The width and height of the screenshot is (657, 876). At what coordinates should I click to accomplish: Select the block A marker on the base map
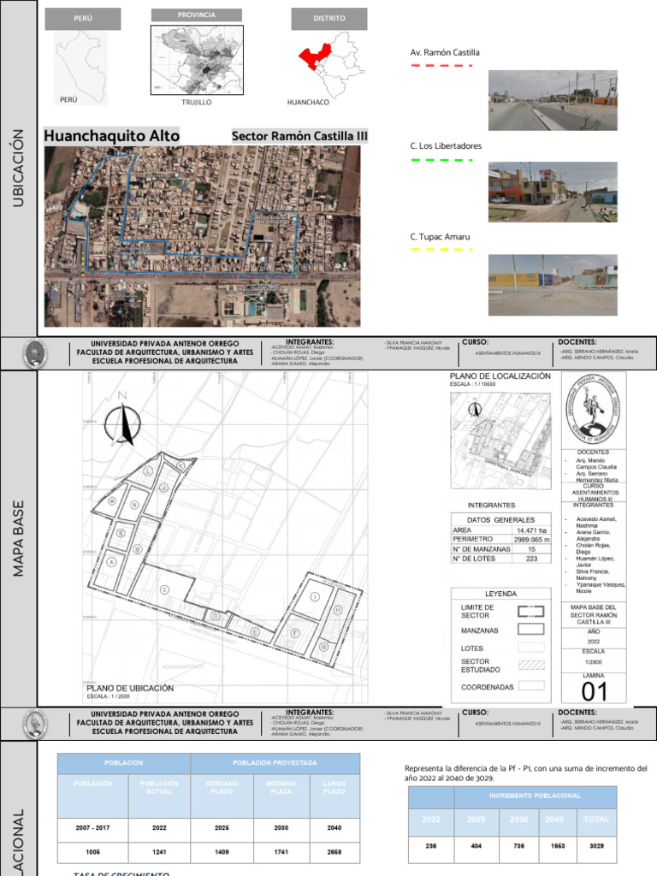click(112, 561)
